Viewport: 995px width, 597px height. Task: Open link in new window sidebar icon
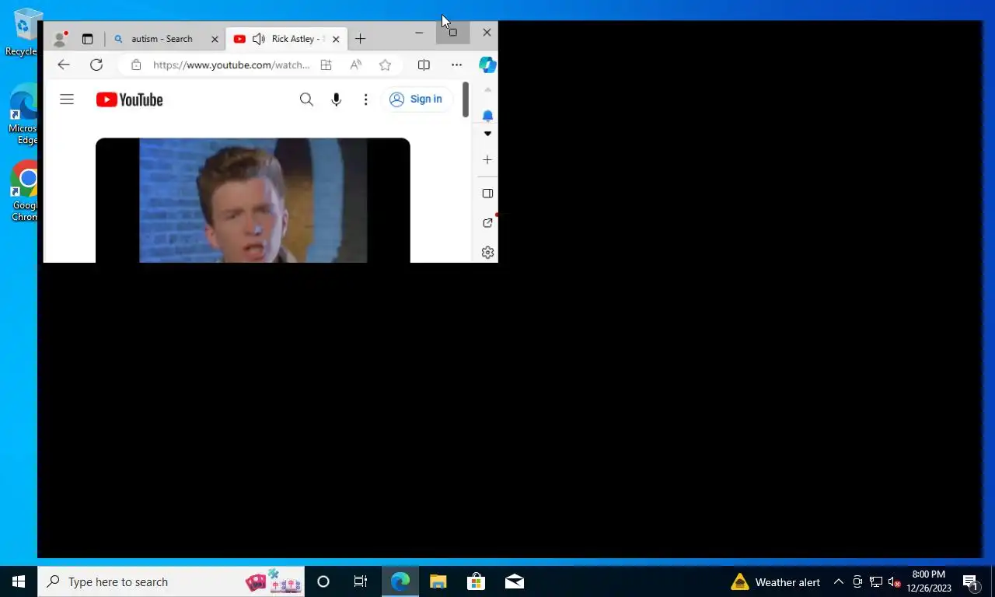pyautogui.click(x=487, y=223)
